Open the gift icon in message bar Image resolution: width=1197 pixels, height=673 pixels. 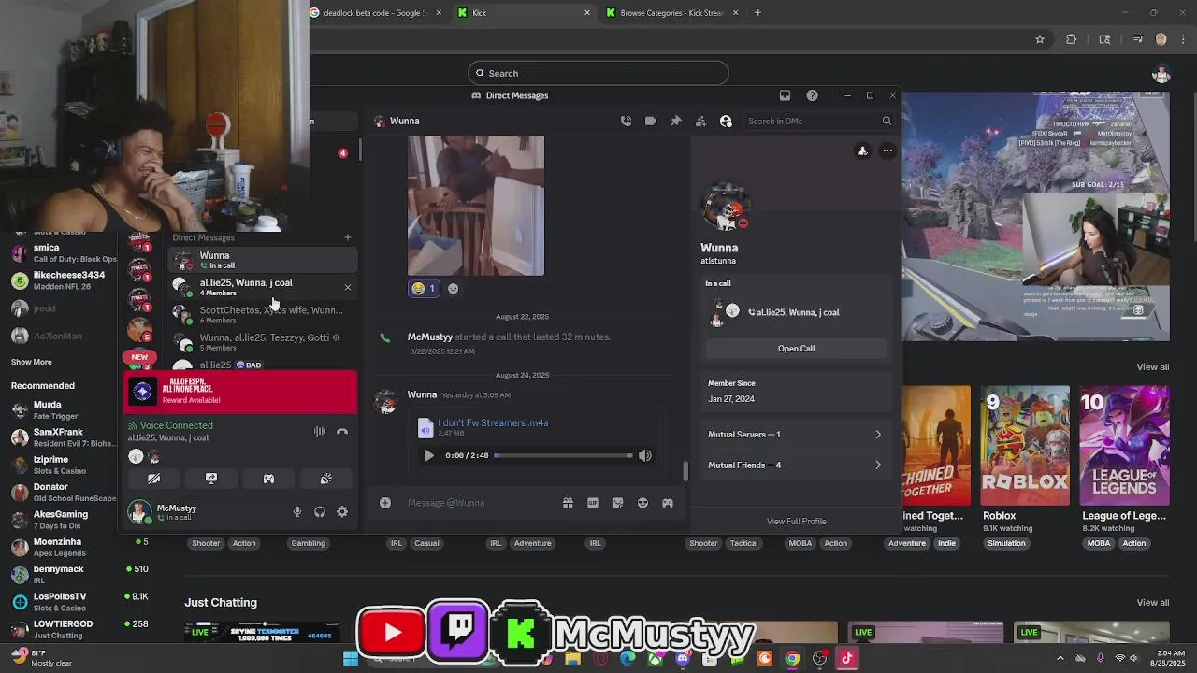click(x=568, y=503)
